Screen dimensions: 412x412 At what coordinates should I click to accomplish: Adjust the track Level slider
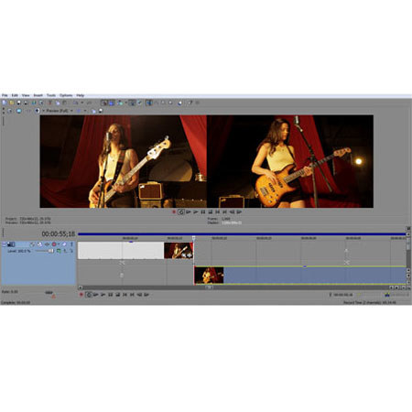click(45, 251)
